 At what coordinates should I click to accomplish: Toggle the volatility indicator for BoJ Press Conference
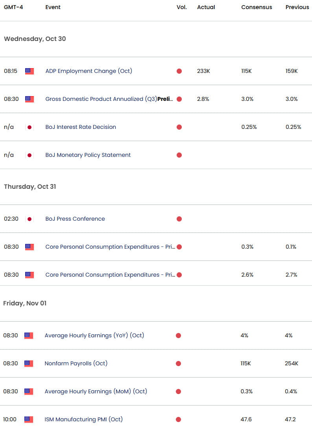[179, 219]
